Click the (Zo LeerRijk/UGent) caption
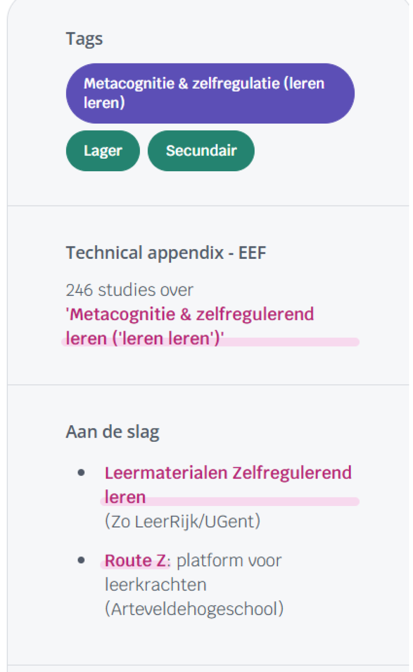Screen dimensions: 413x672 pos(182,521)
